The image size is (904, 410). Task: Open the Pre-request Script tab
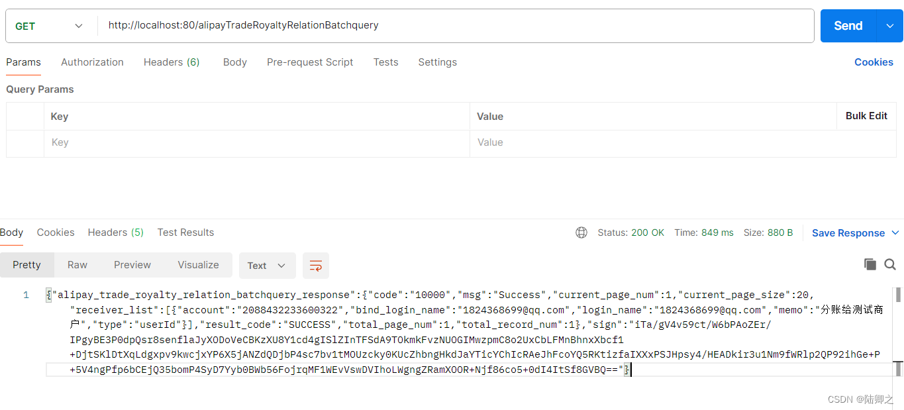click(310, 62)
